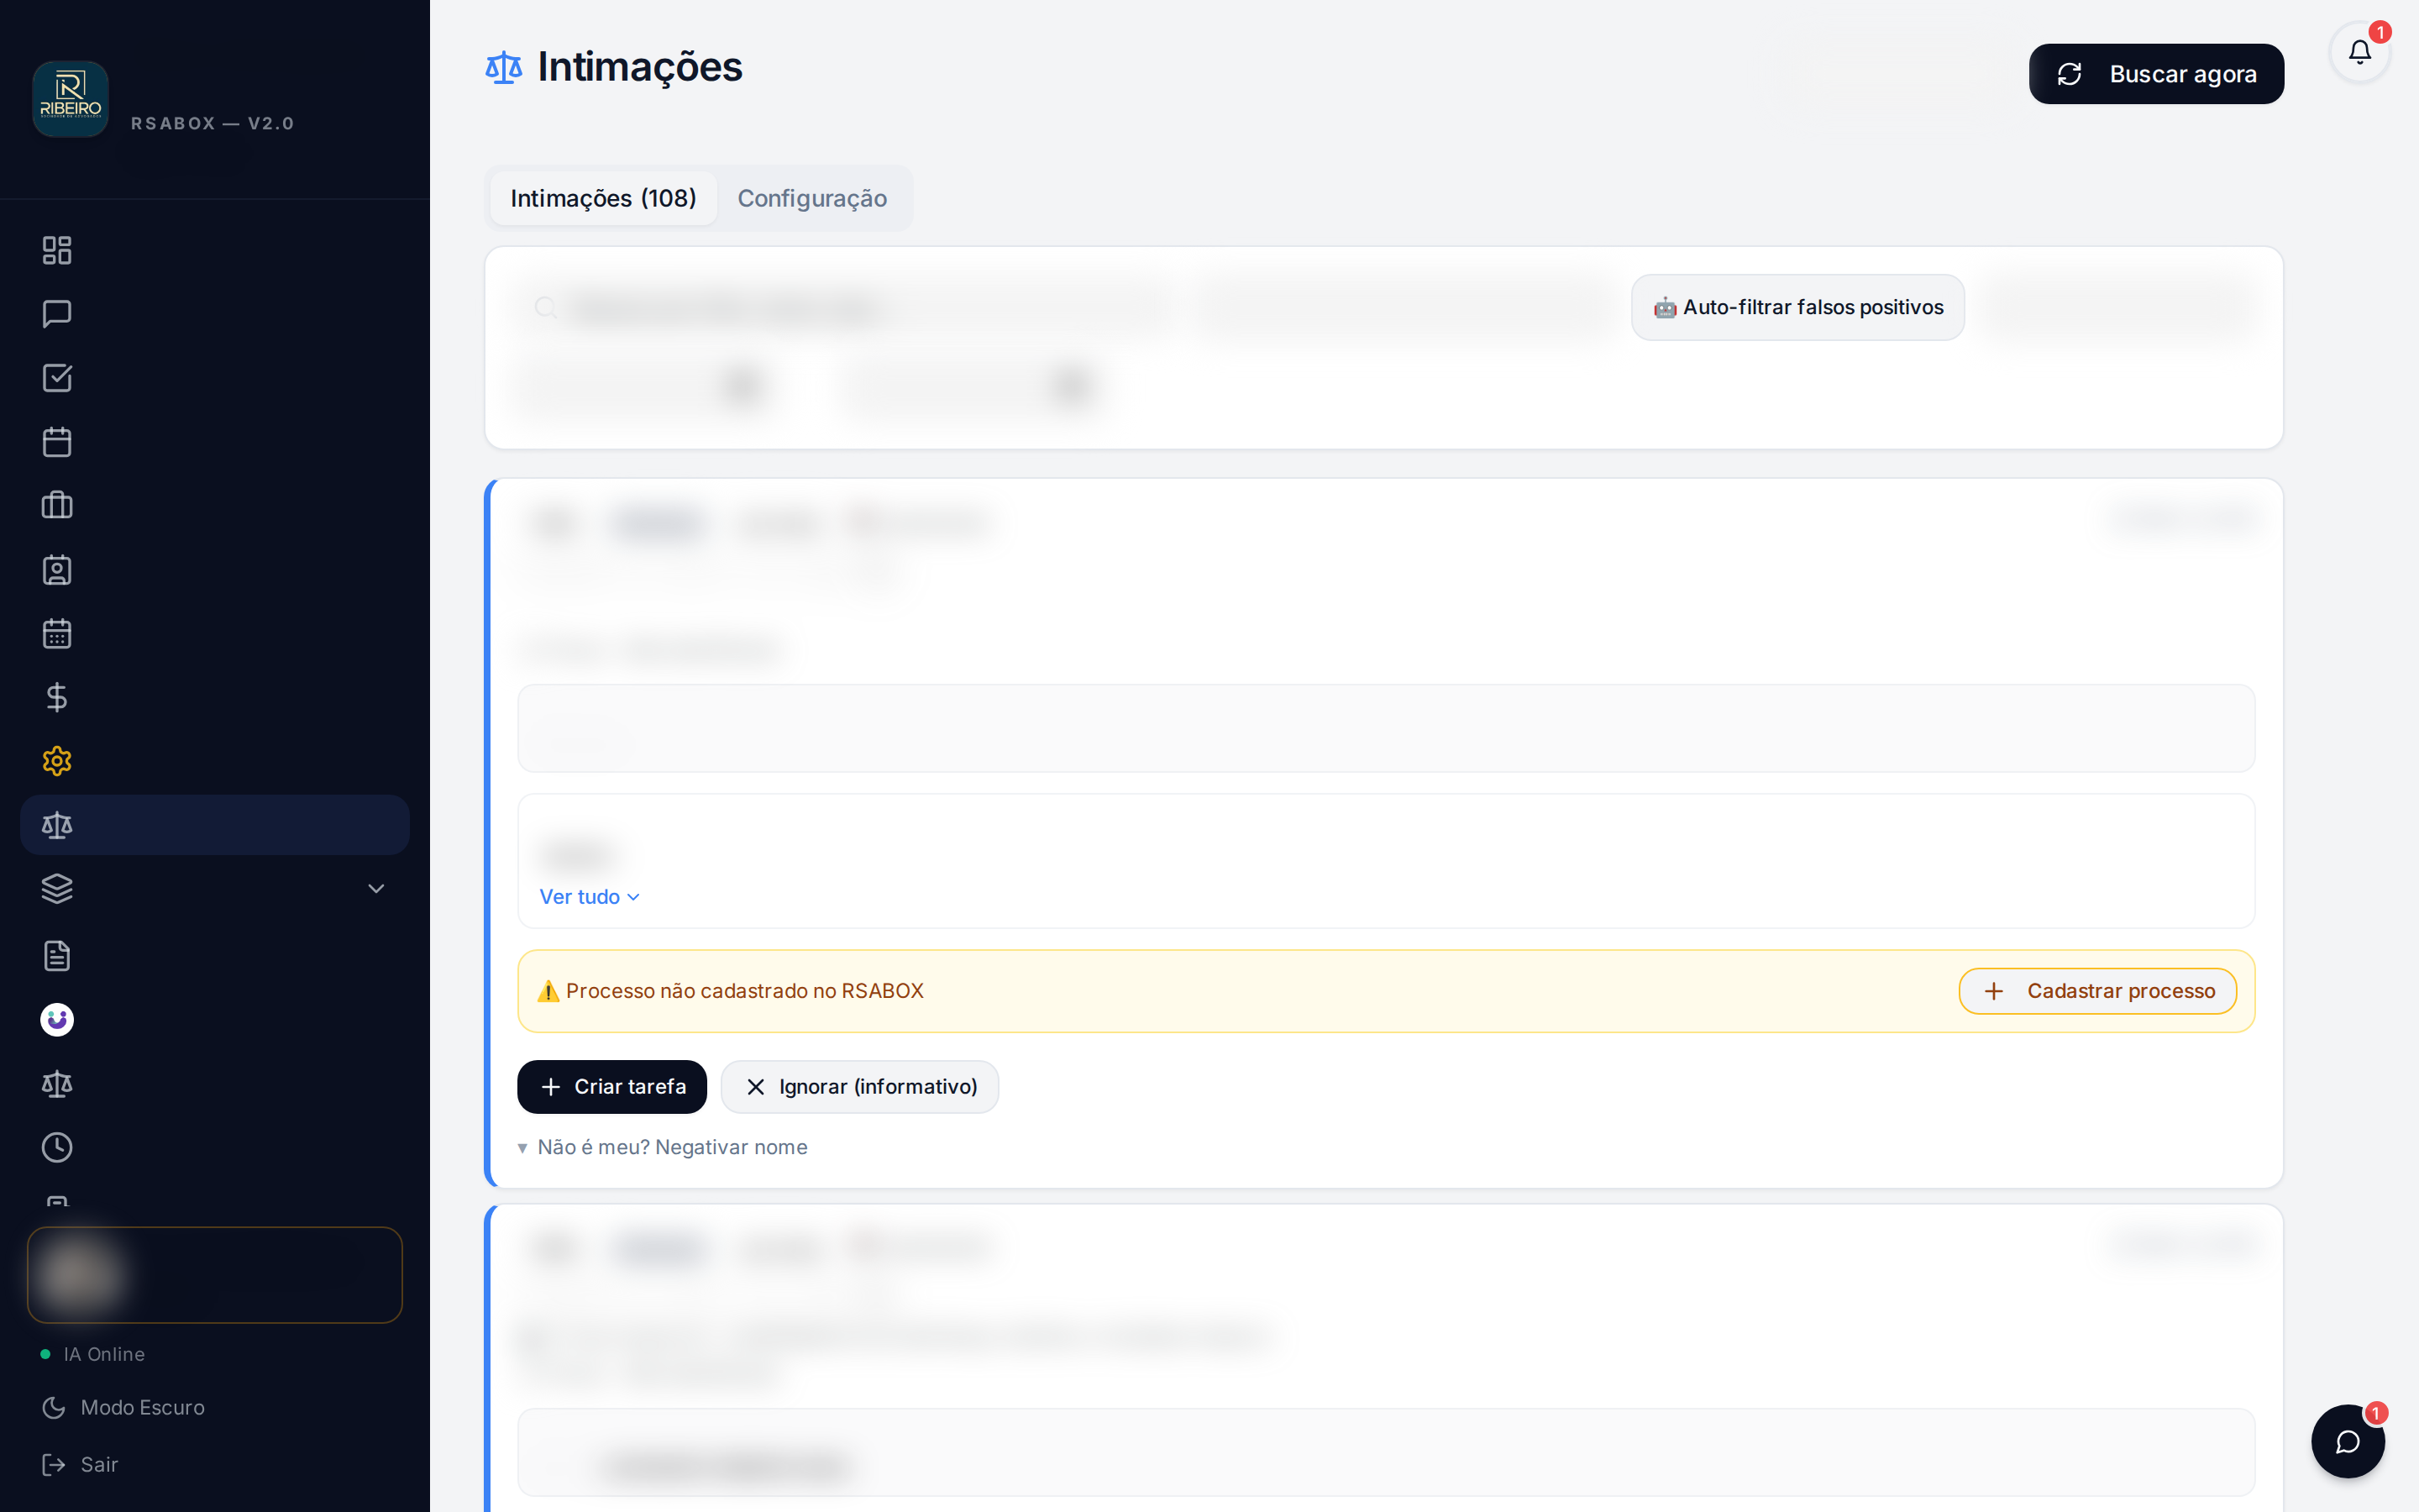The height and width of the screenshot is (1512, 2419).
Task: Open the floating chat bubble button
Action: [x=2348, y=1441]
